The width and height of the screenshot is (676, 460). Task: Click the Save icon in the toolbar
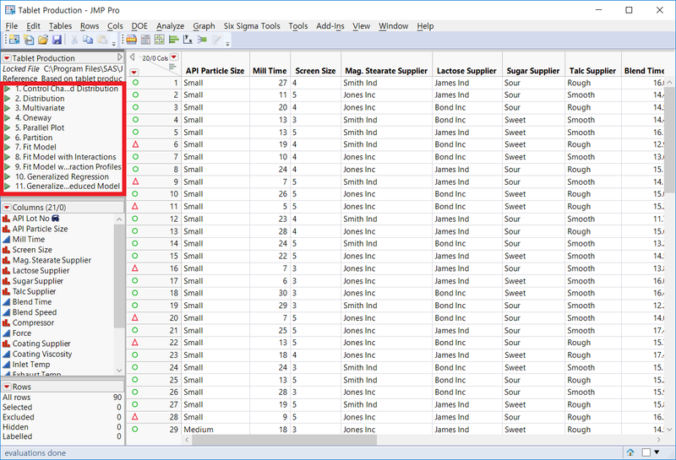coord(57,40)
